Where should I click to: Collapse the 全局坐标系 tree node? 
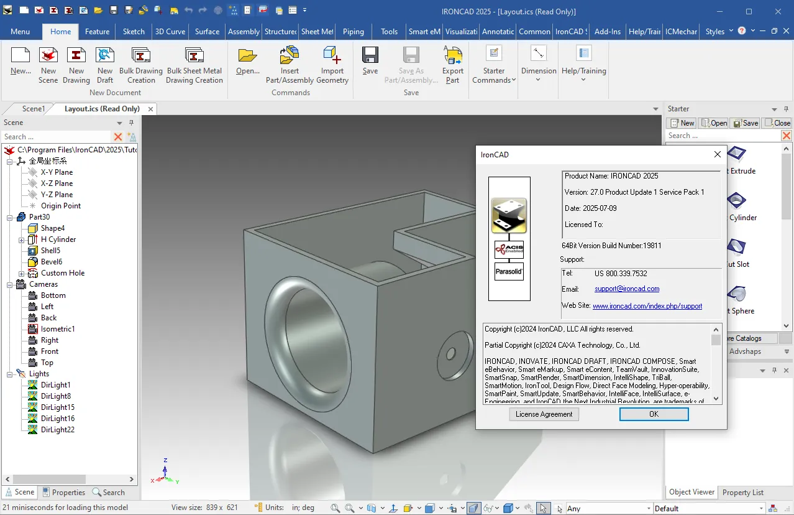[9, 161]
